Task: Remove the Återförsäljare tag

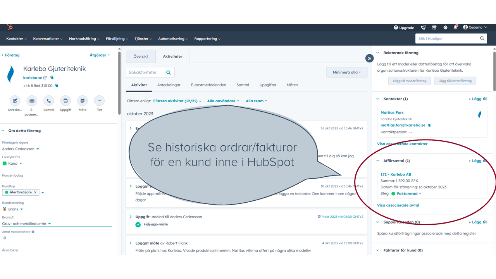Action: click(x=35, y=192)
